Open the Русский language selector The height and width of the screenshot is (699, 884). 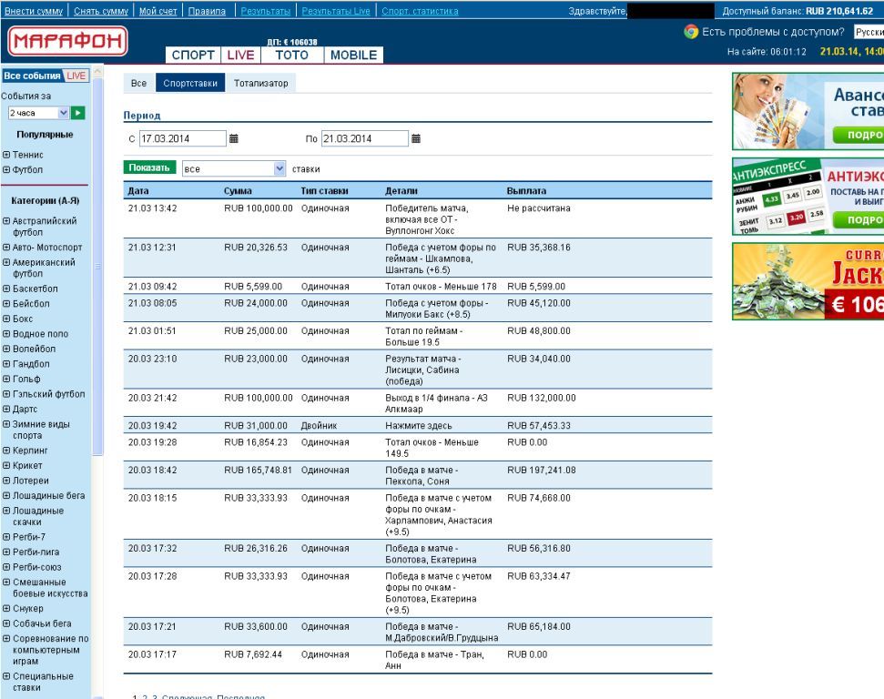click(x=869, y=32)
